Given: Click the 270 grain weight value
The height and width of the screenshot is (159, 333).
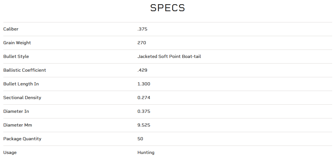Looking at the screenshot, I should click(x=142, y=43).
